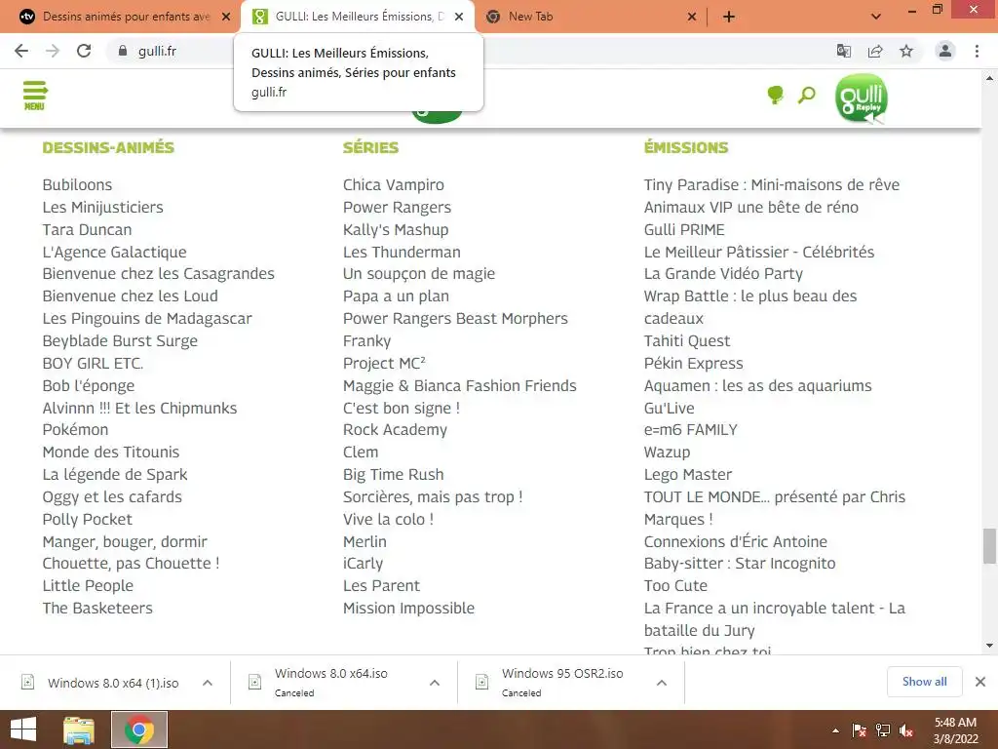This screenshot has width=998, height=749.
Task: Open Kally's Mashup link
Action: click(396, 229)
